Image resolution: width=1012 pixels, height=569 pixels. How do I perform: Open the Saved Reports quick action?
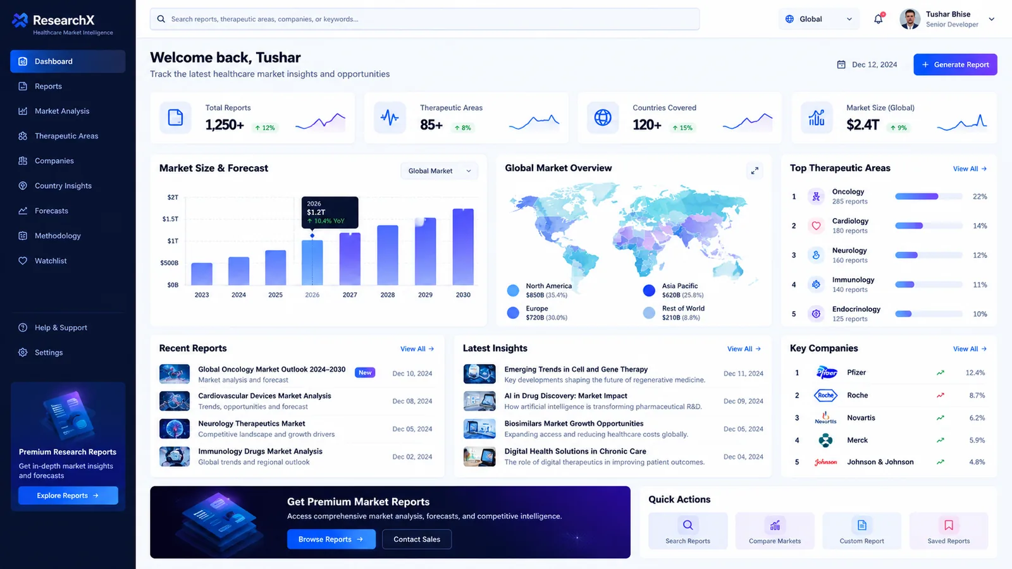(949, 531)
